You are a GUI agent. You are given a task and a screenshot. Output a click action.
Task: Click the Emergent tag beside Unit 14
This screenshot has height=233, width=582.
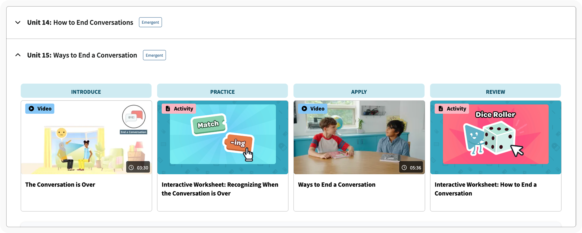tap(150, 22)
